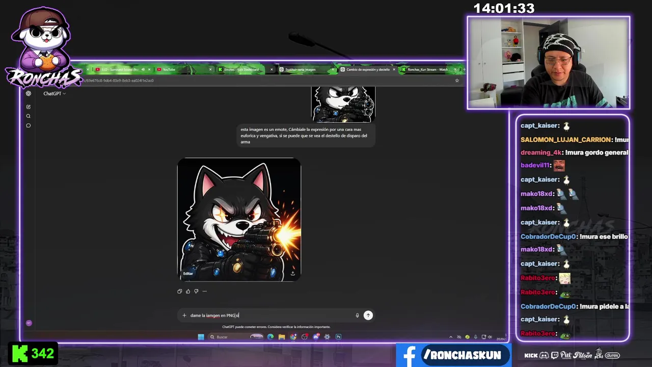Close the YouTube tab
Image resolution: width=652 pixels, height=367 pixels.
(210, 69)
